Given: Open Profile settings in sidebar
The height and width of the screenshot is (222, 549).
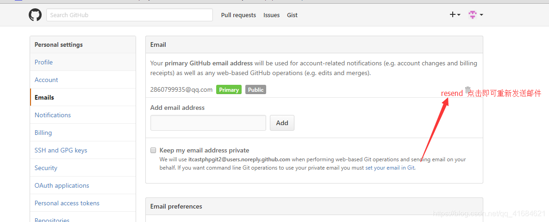Looking at the screenshot, I should point(44,62).
